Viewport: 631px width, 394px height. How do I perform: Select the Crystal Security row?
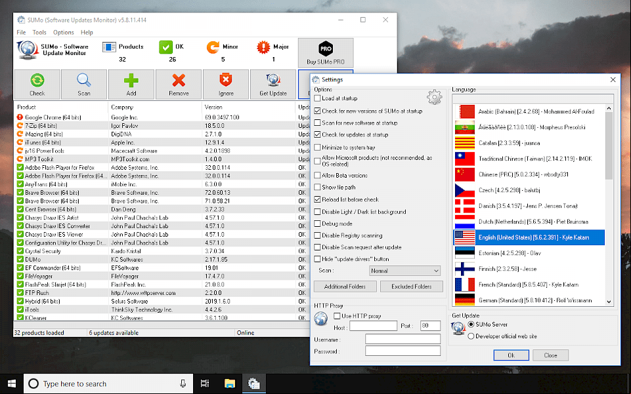pyautogui.click(x=163, y=251)
